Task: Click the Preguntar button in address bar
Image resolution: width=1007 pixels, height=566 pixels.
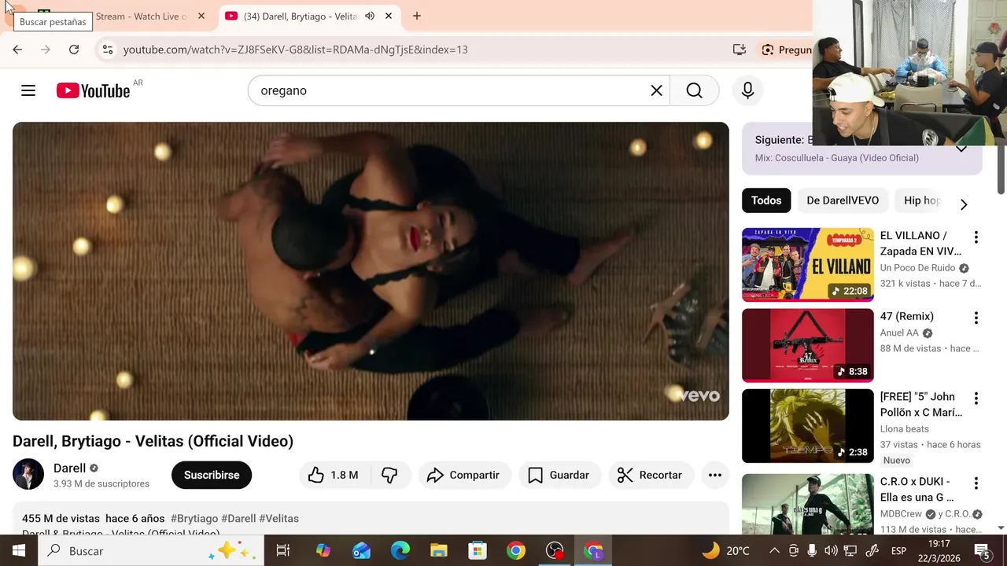Action: (784, 50)
